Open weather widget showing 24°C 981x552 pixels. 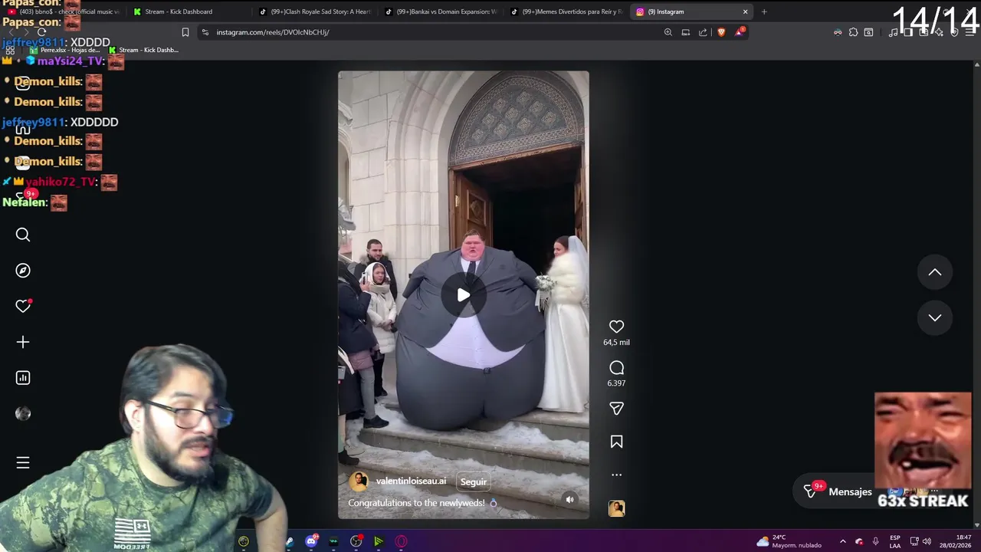click(x=789, y=541)
